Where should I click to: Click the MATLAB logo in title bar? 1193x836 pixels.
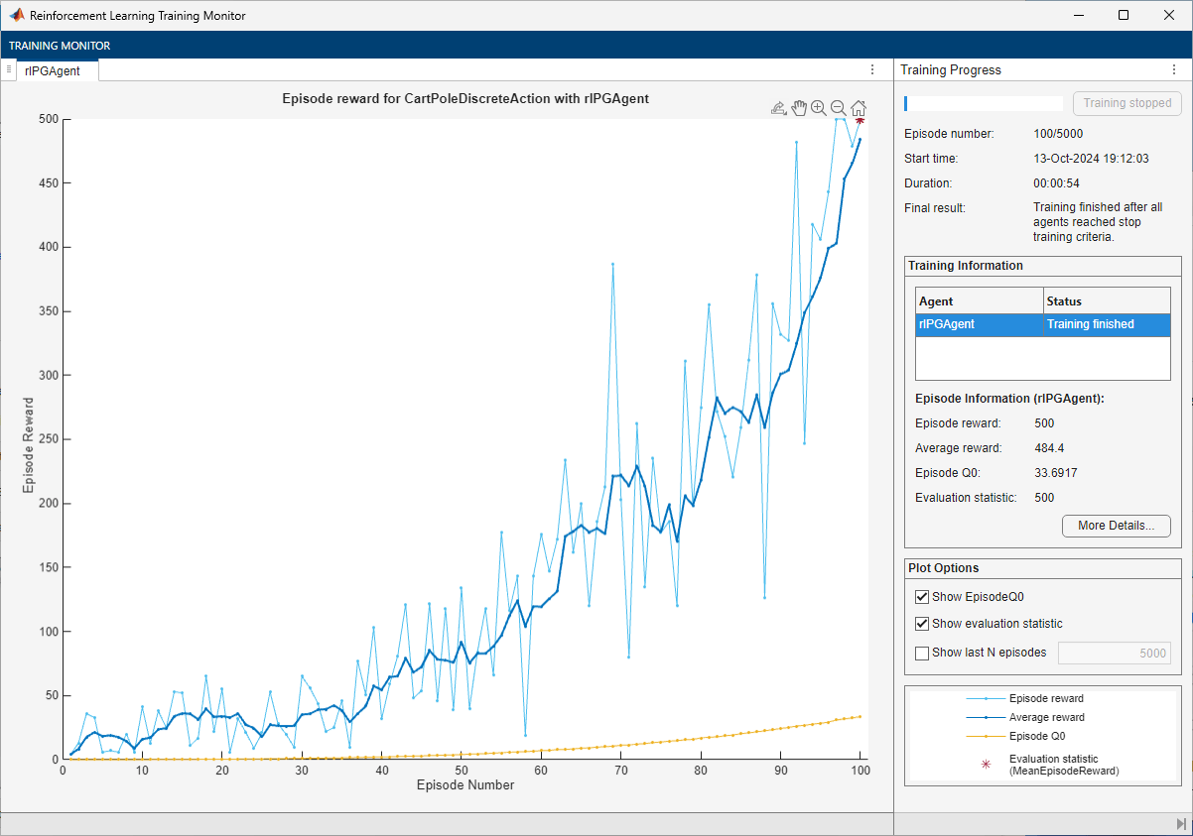point(17,16)
